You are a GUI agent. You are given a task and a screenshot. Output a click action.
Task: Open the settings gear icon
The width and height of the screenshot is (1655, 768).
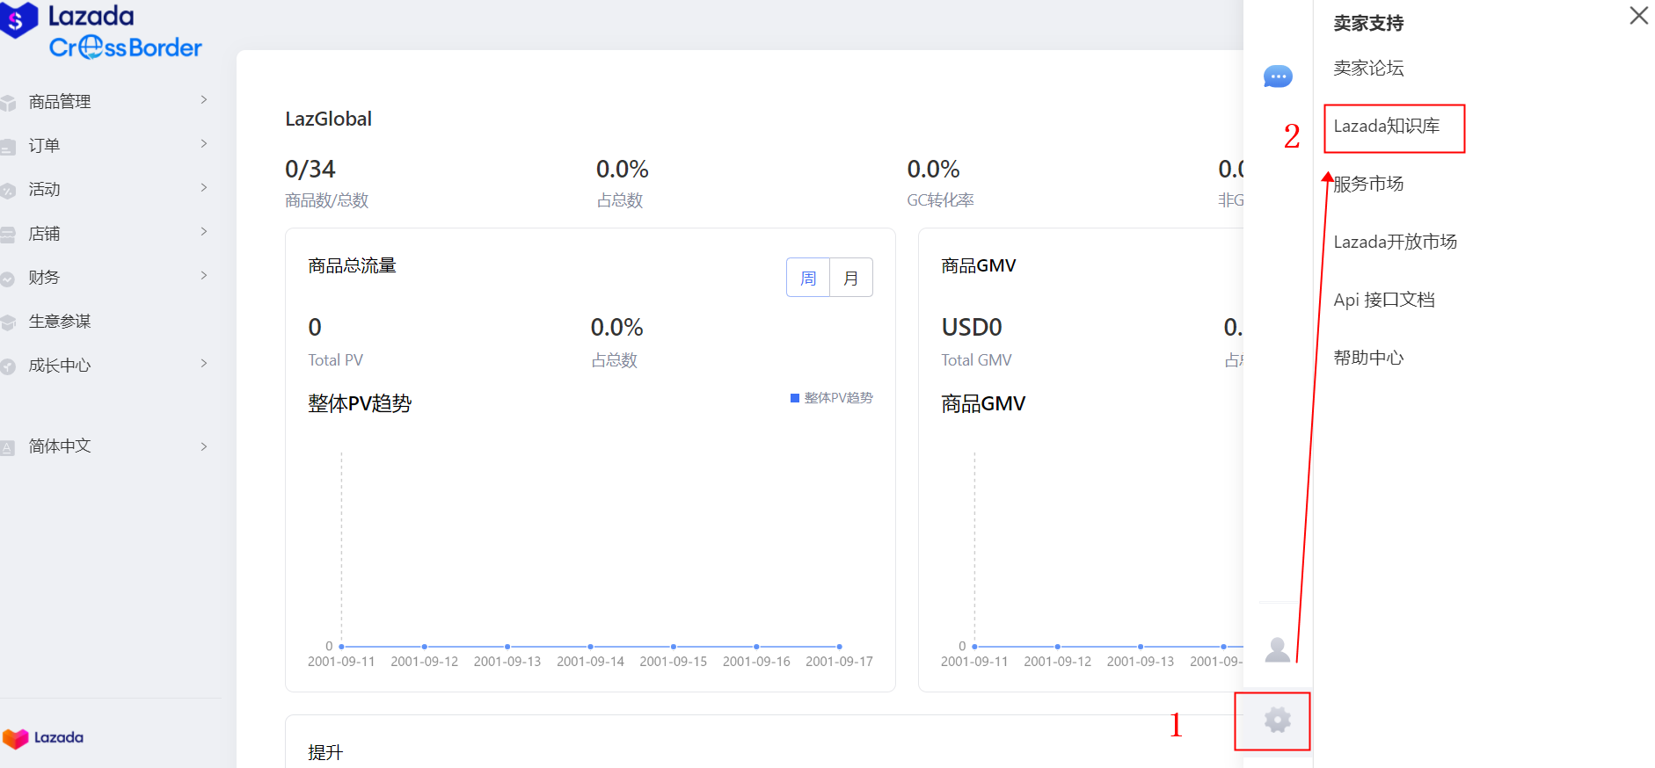(1277, 721)
